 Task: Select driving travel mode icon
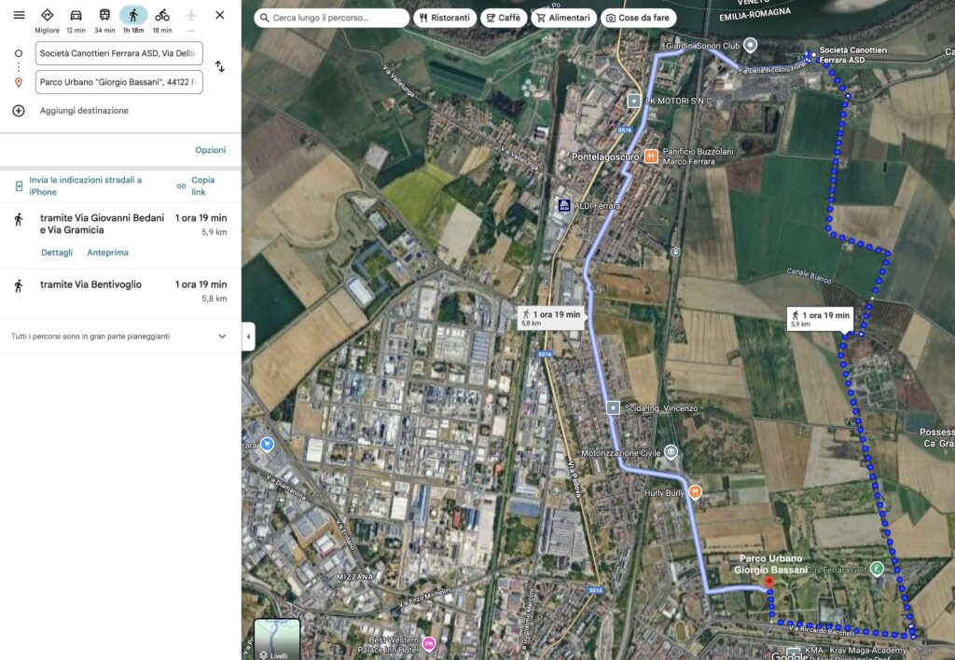(x=76, y=15)
